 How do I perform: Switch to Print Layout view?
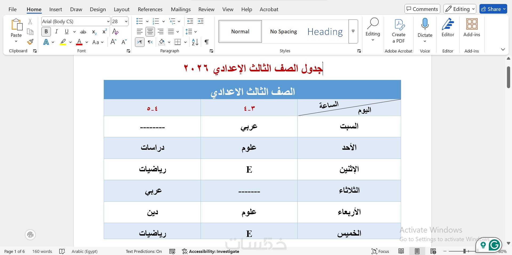pos(417,251)
